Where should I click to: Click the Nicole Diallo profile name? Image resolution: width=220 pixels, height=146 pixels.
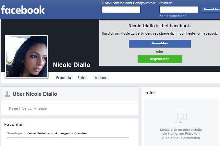(x=72, y=65)
